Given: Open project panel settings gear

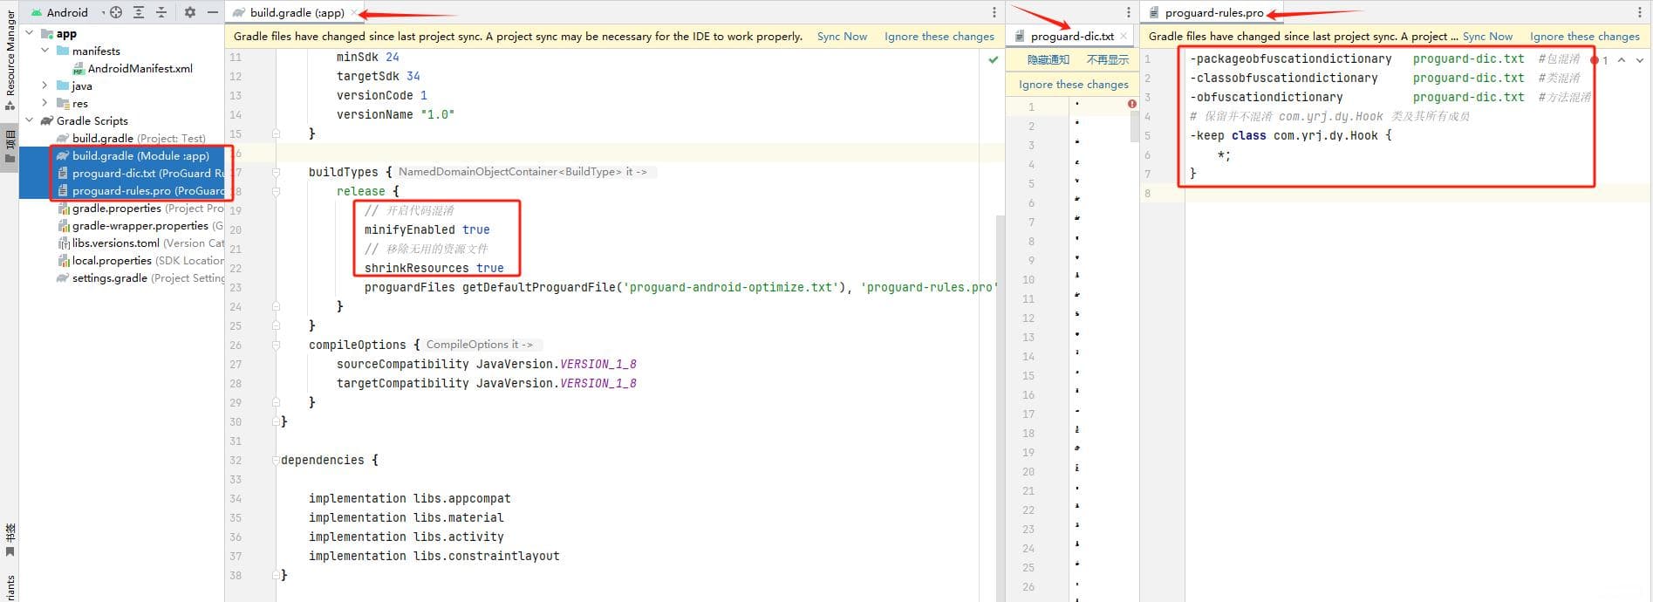Looking at the screenshot, I should [190, 12].
